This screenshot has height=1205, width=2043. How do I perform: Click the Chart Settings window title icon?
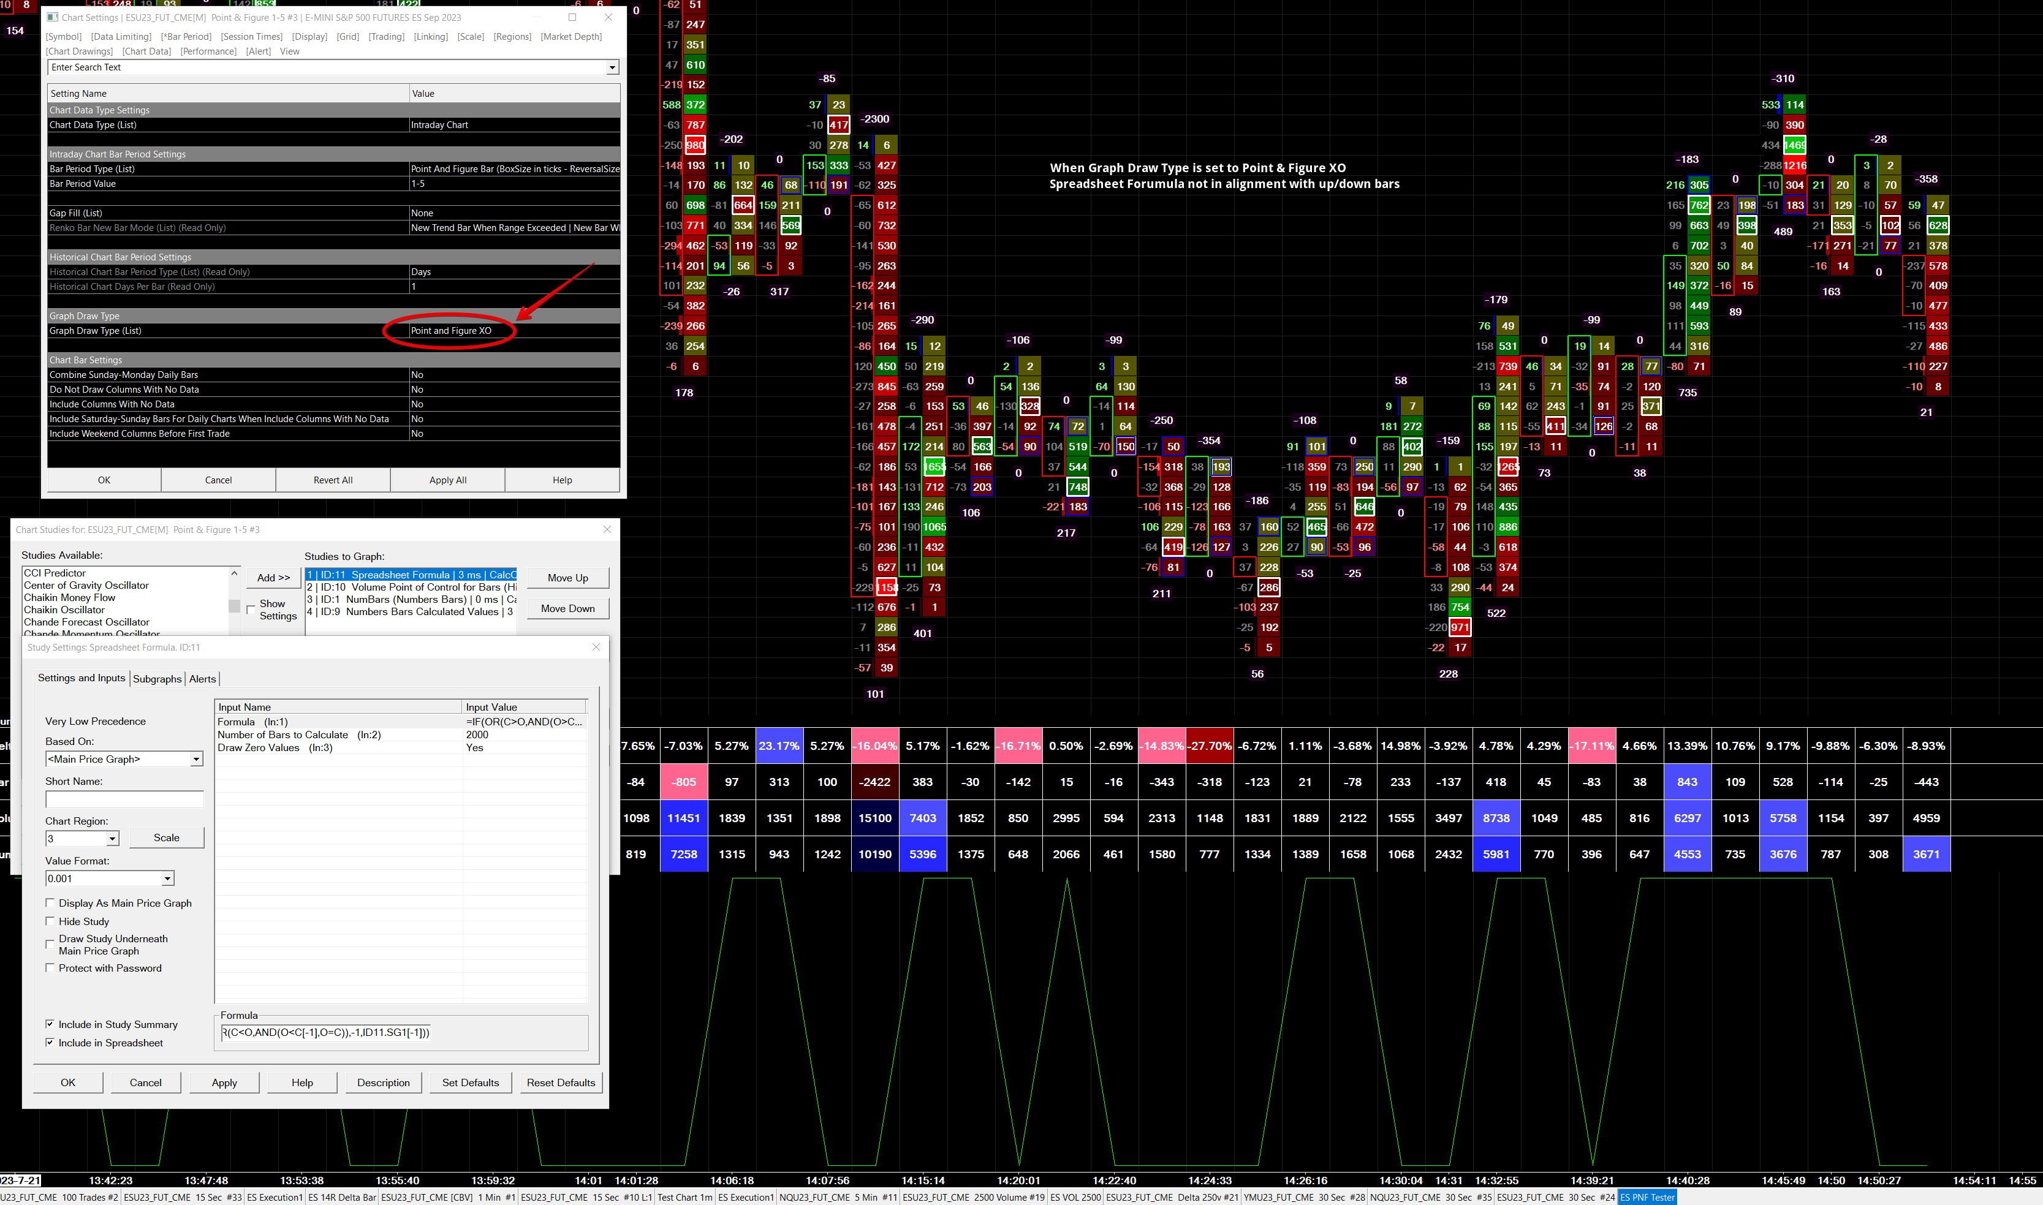tap(52, 17)
